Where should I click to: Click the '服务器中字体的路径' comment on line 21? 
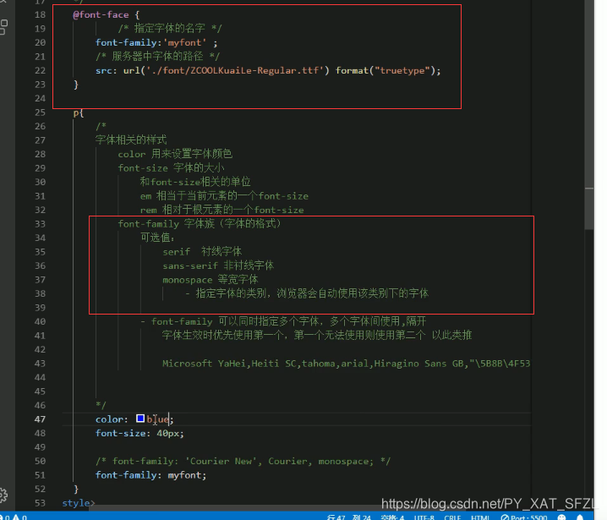pyautogui.click(x=157, y=56)
